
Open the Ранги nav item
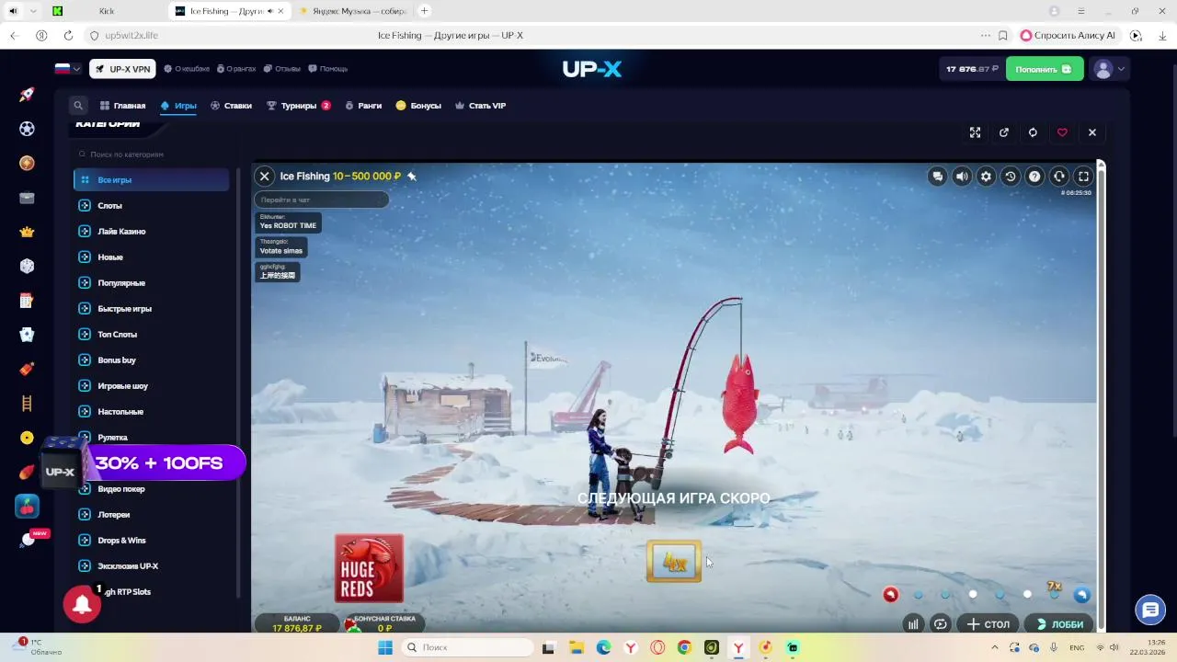(363, 106)
